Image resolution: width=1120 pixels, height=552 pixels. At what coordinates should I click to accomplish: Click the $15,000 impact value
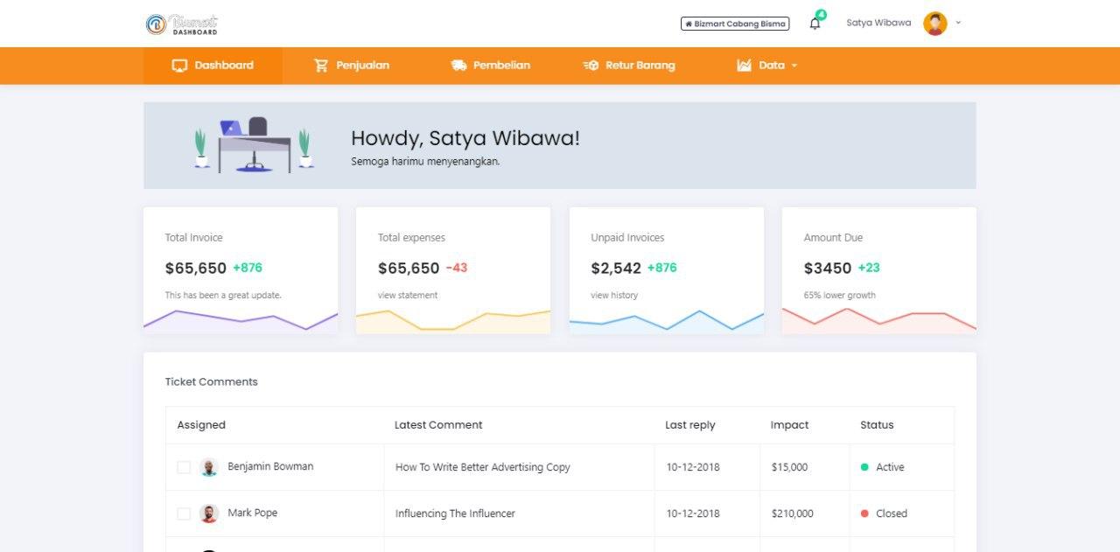tap(790, 467)
